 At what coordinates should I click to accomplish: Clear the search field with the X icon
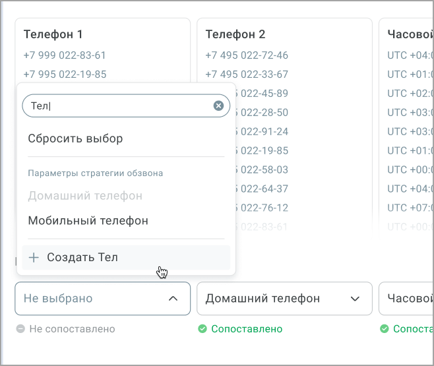click(218, 106)
